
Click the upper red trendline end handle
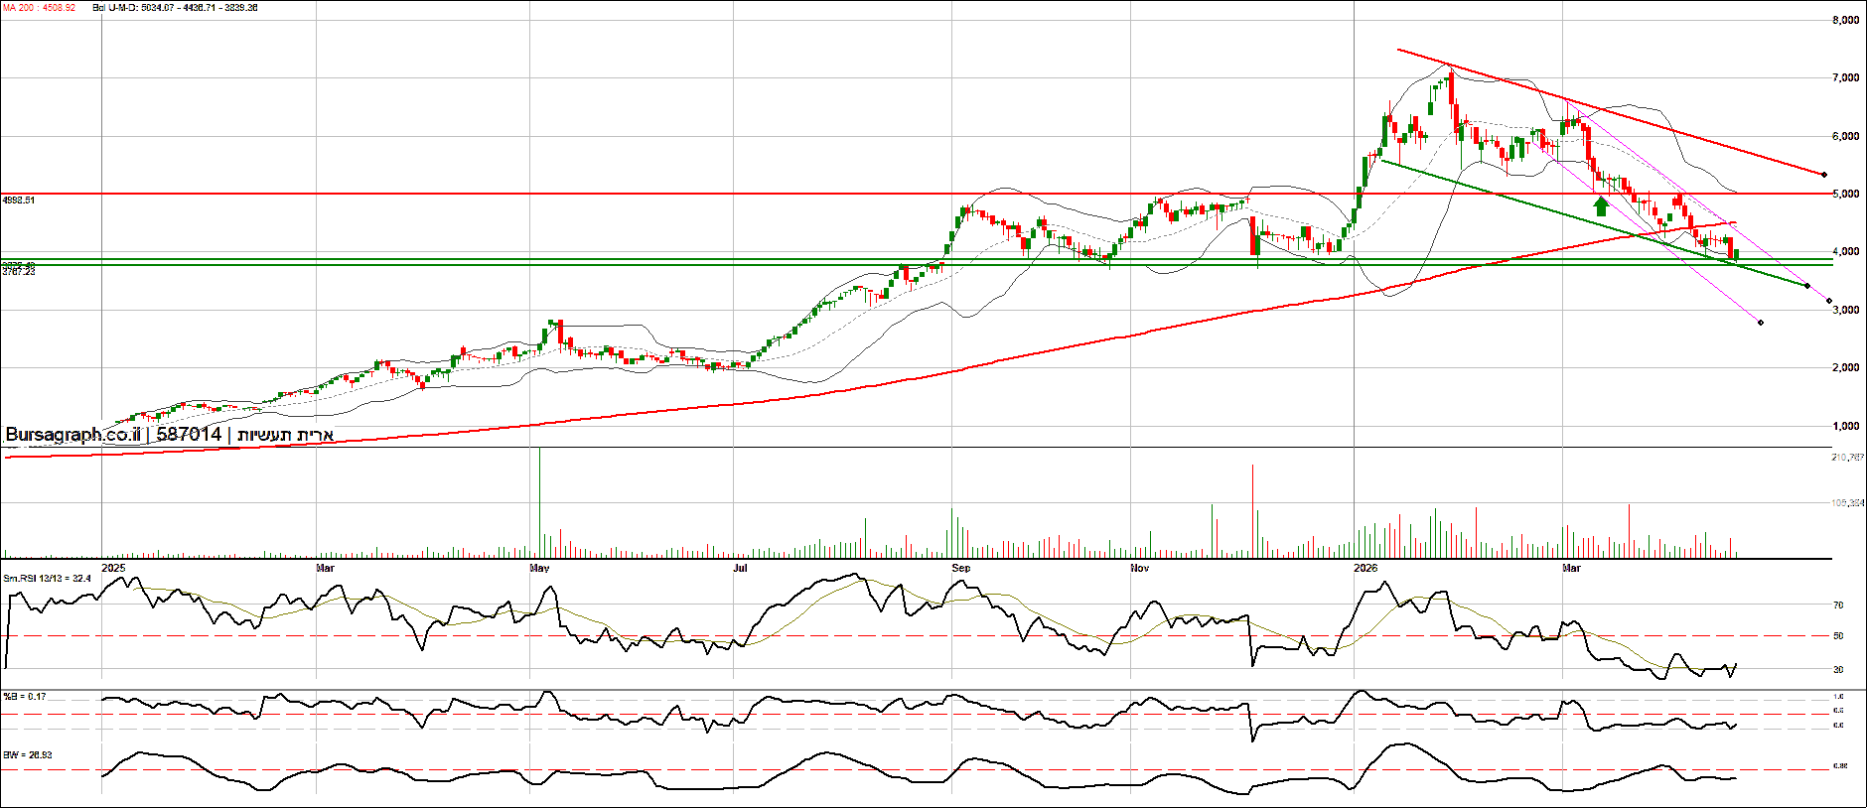(x=1824, y=175)
